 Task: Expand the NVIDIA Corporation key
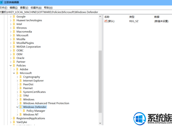[x=11, y=47]
